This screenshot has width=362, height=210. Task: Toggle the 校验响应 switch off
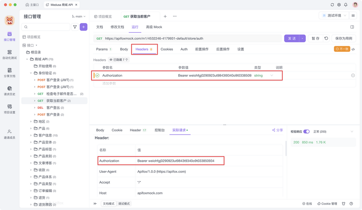(307, 132)
